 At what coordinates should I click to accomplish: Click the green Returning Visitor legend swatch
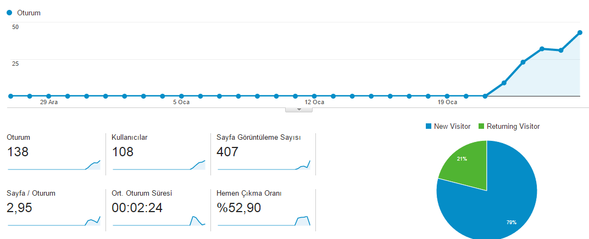[x=481, y=127]
